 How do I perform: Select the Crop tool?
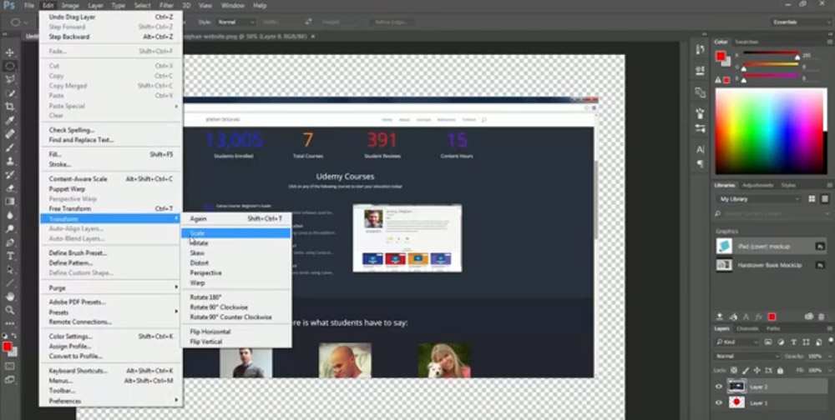[10, 107]
